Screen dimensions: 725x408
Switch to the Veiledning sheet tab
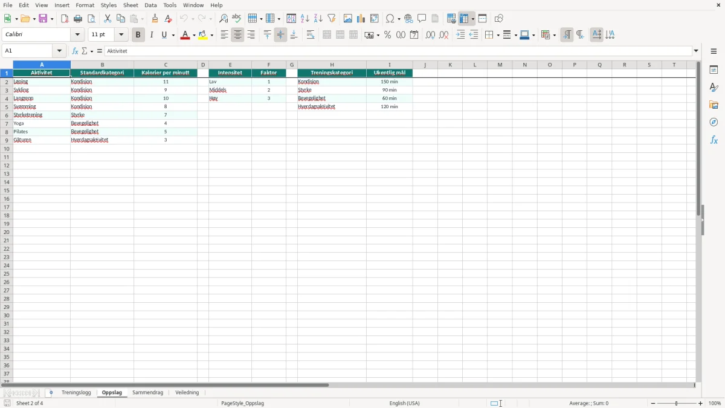[187, 392]
